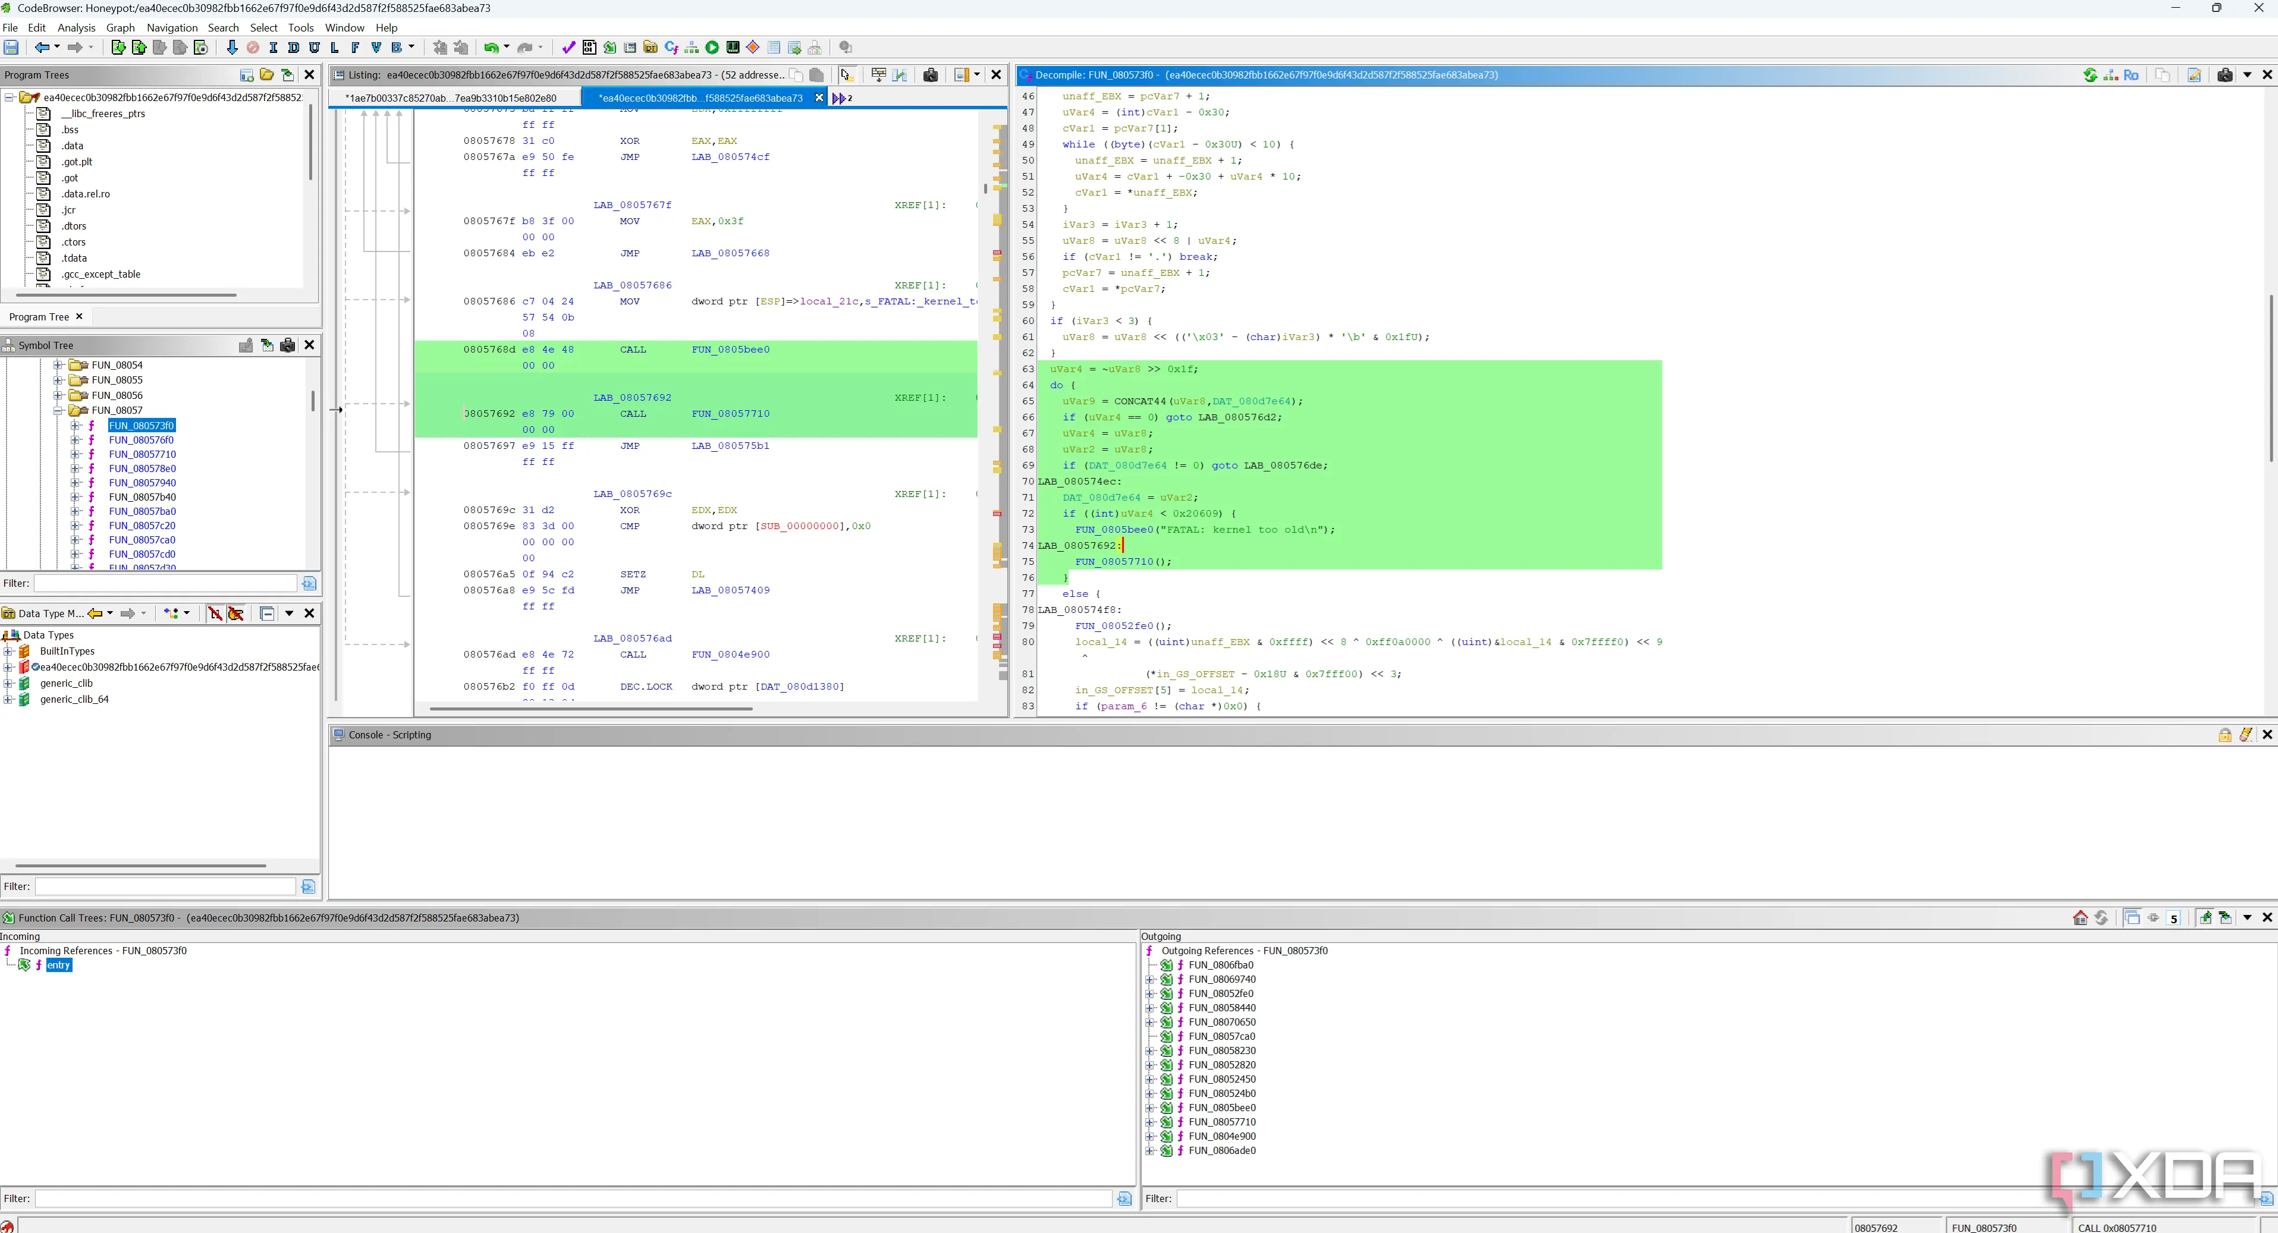Toggle the Listing mouse hover mode icon
This screenshot has height=1233, width=2278.
[847, 75]
